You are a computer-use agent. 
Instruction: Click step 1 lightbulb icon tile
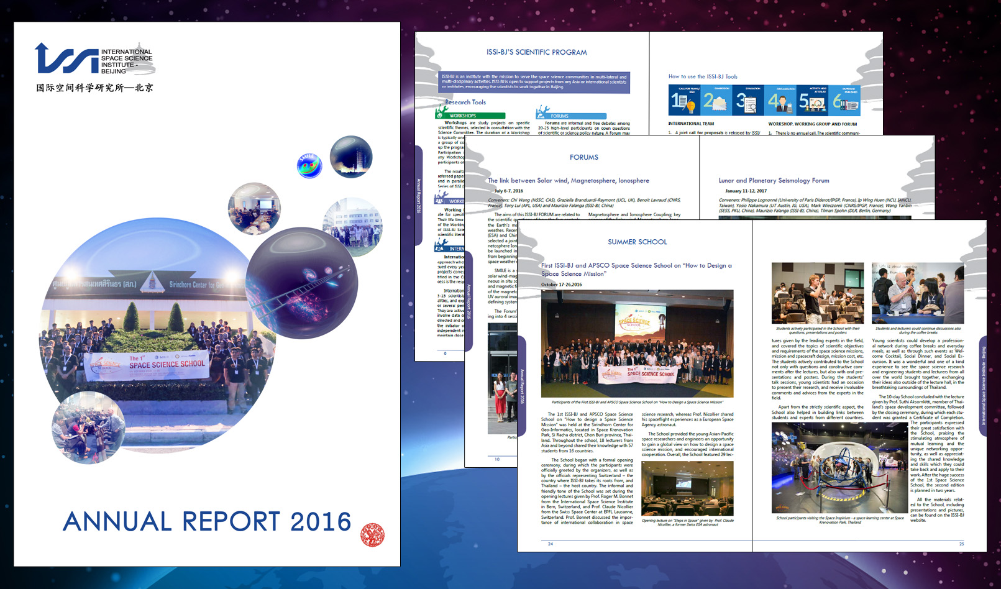(684, 101)
